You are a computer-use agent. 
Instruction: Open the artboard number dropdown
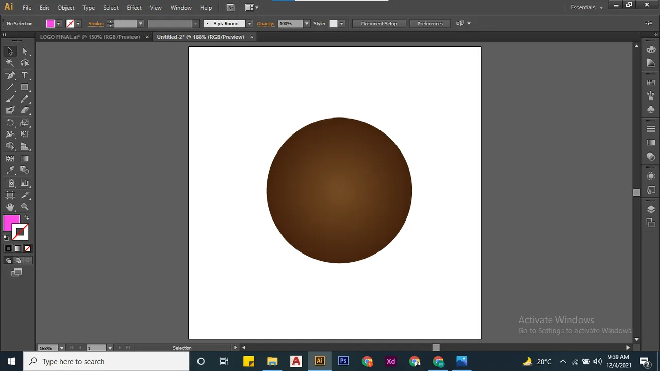pos(110,348)
